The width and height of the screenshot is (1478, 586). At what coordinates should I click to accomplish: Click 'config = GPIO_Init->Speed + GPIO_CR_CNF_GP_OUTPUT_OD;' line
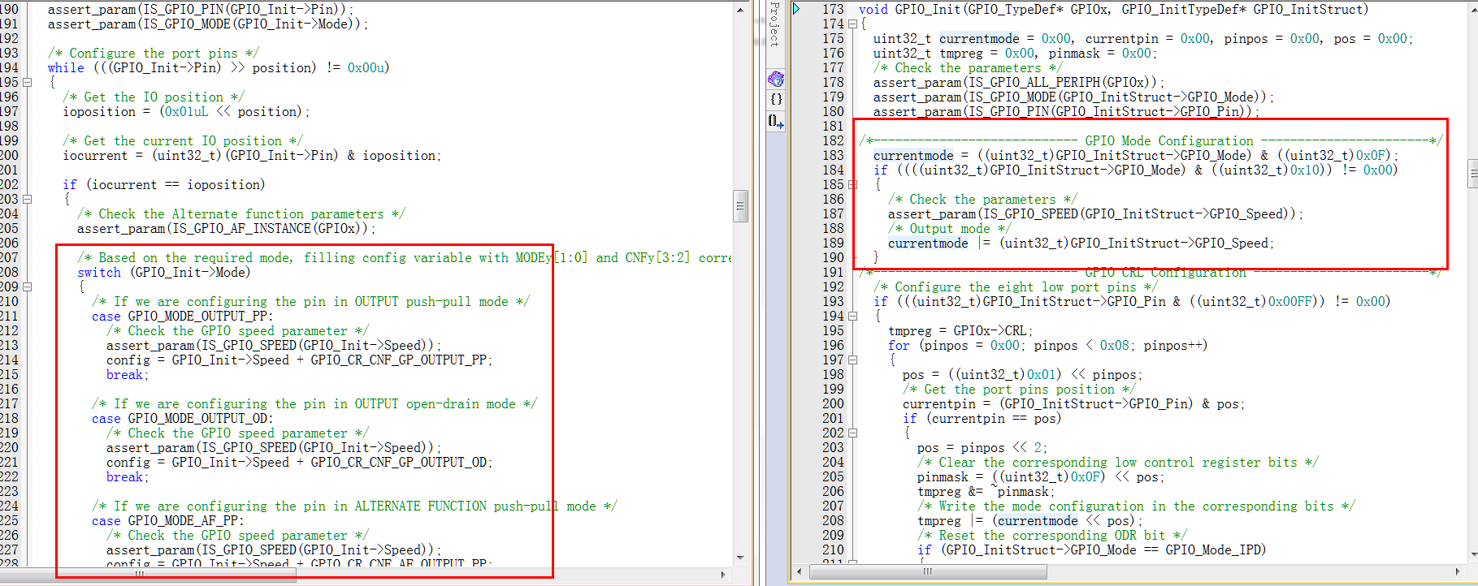coord(299,463)
